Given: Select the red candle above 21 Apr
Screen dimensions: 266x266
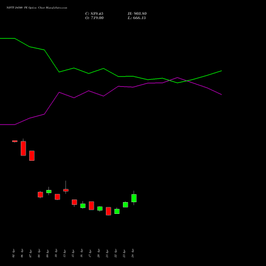Looking at the screenshot, I should point(109,211).
